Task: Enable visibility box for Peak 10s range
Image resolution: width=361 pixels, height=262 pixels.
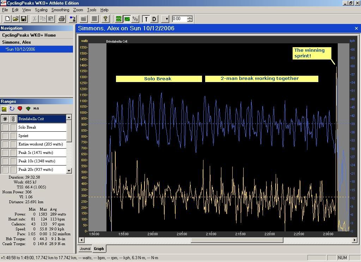Action: [5, 161]
